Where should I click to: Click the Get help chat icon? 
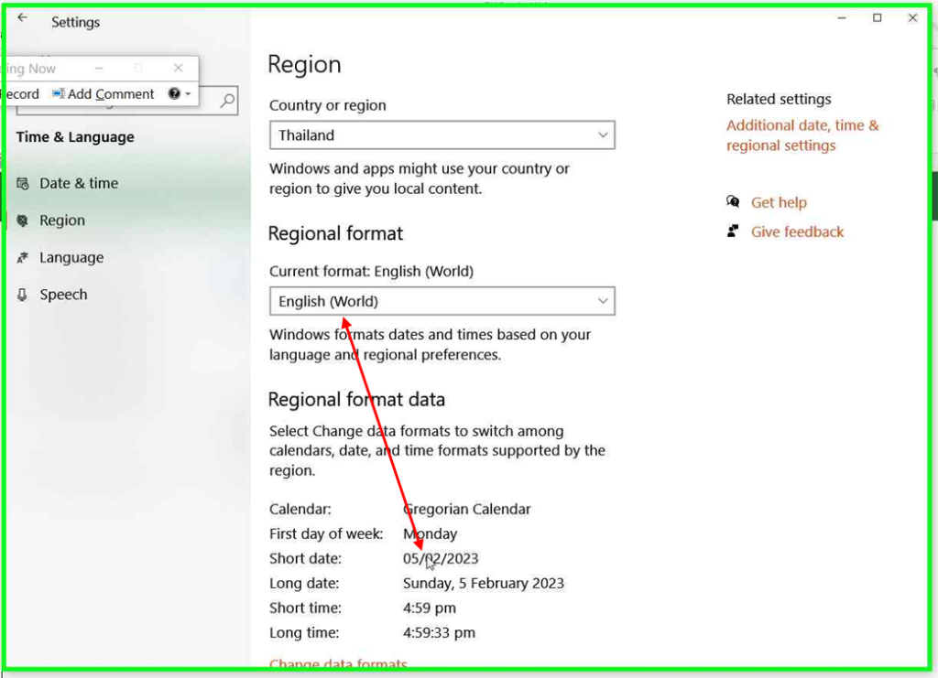pos(733,202)
